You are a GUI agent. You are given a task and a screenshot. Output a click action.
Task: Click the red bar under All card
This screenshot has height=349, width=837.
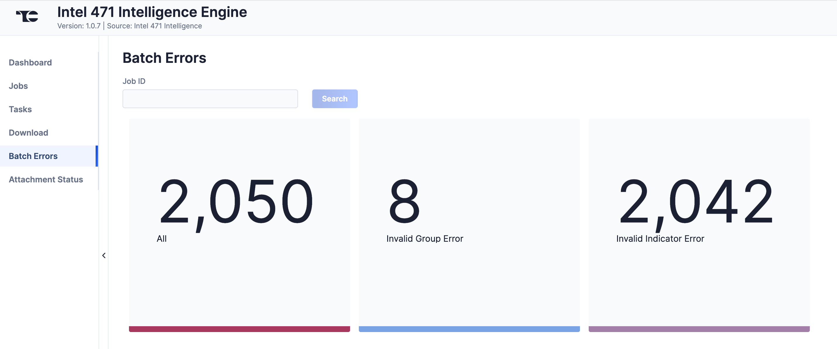239,329
